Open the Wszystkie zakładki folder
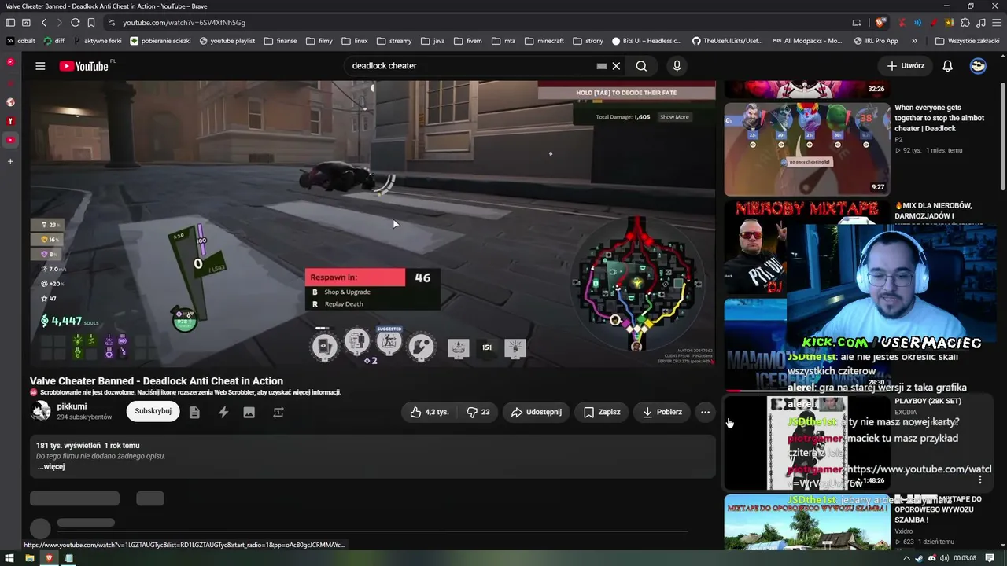The image size is (1007, 566). [967, 41]
